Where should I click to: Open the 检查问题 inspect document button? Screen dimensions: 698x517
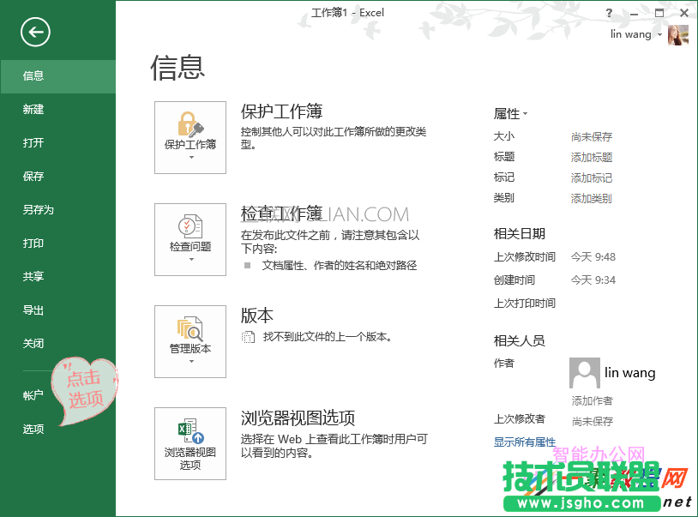tap(190, 239)
